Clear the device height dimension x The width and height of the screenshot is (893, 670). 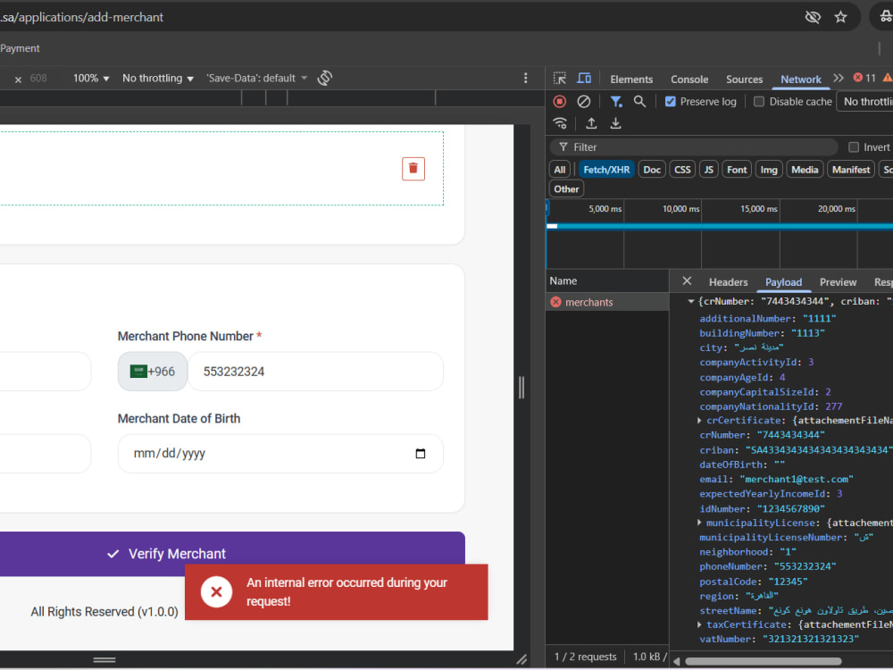tap(18, 80)
